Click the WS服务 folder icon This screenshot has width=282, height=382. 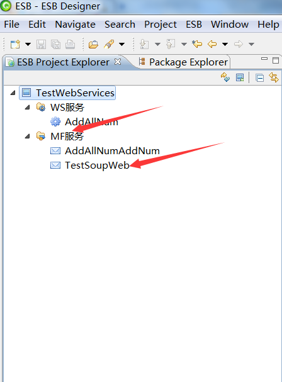(41, 107)
